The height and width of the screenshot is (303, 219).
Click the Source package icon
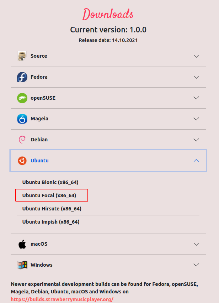[x=22, y=56]
